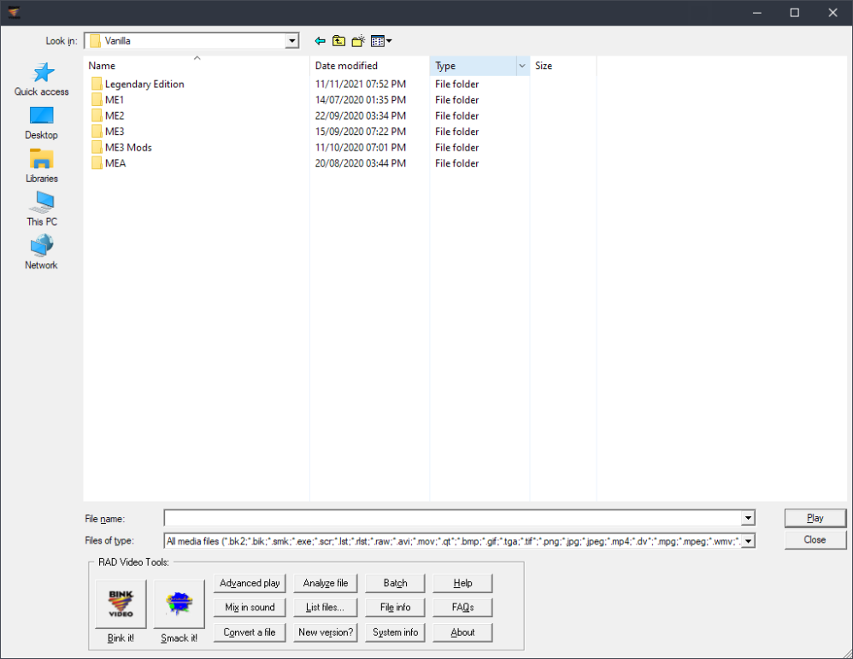This screenshot has height=659, width=853.
Task: Open the Help button
Action: click(x=462, y=583)
